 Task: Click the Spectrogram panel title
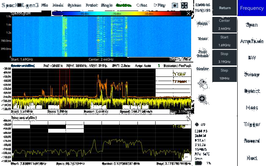[x=21, y=14]
